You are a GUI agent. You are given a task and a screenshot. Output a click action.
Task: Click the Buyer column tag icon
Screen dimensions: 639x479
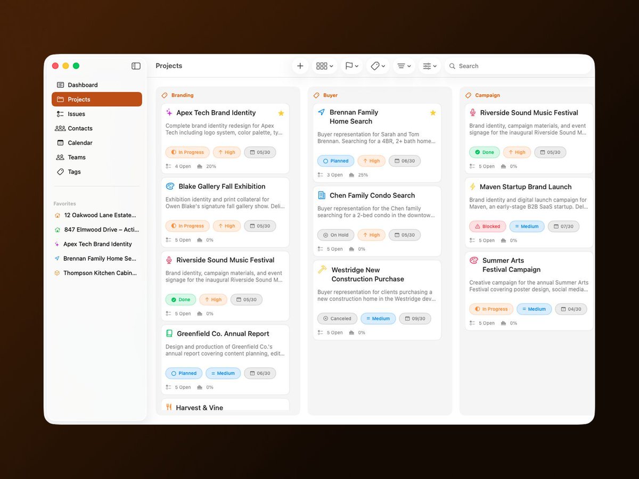pyautogui.click(x=316, y=95)
